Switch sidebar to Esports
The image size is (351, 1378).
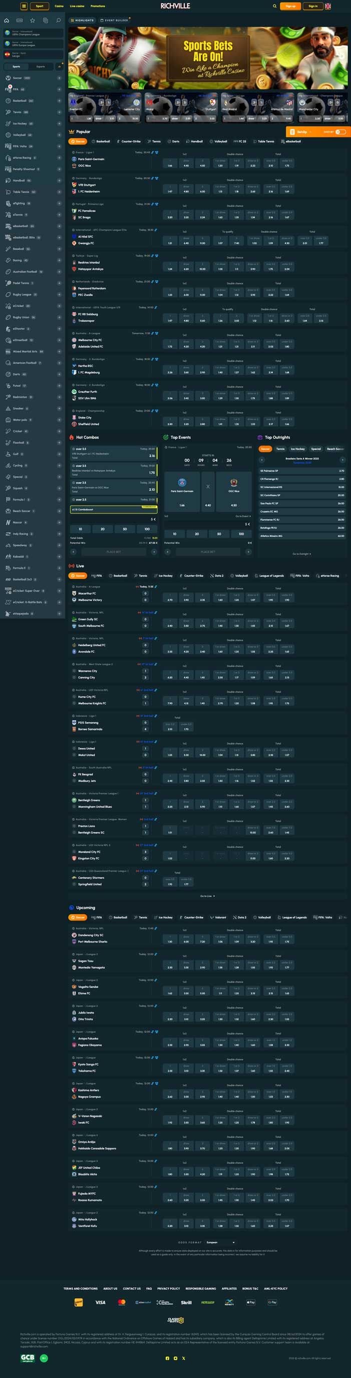[x=41, y=67]
